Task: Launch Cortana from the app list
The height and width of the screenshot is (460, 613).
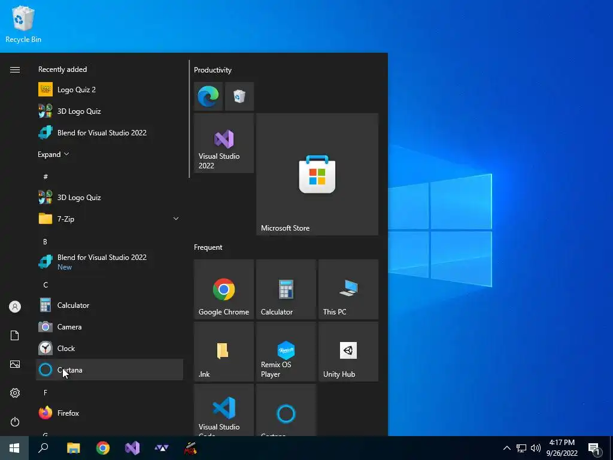Action: coord(110,370)
